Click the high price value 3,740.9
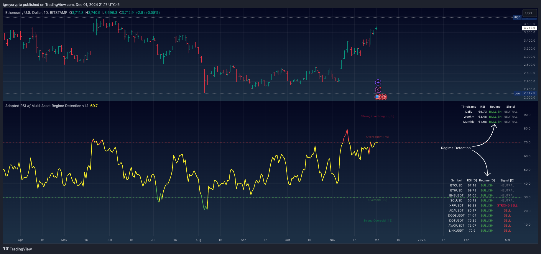Image resolution: width=541 pixels, height=254 pixels. [94, 13]
